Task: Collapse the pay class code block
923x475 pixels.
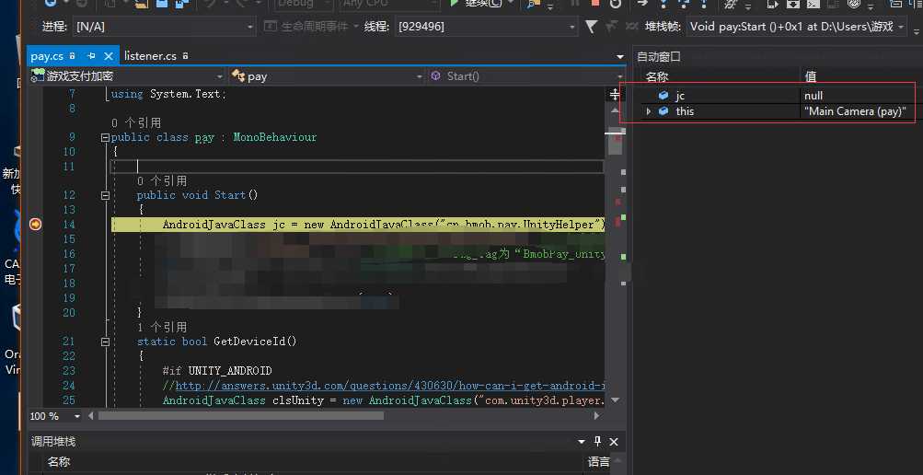Action: click(x=106, y=138)
